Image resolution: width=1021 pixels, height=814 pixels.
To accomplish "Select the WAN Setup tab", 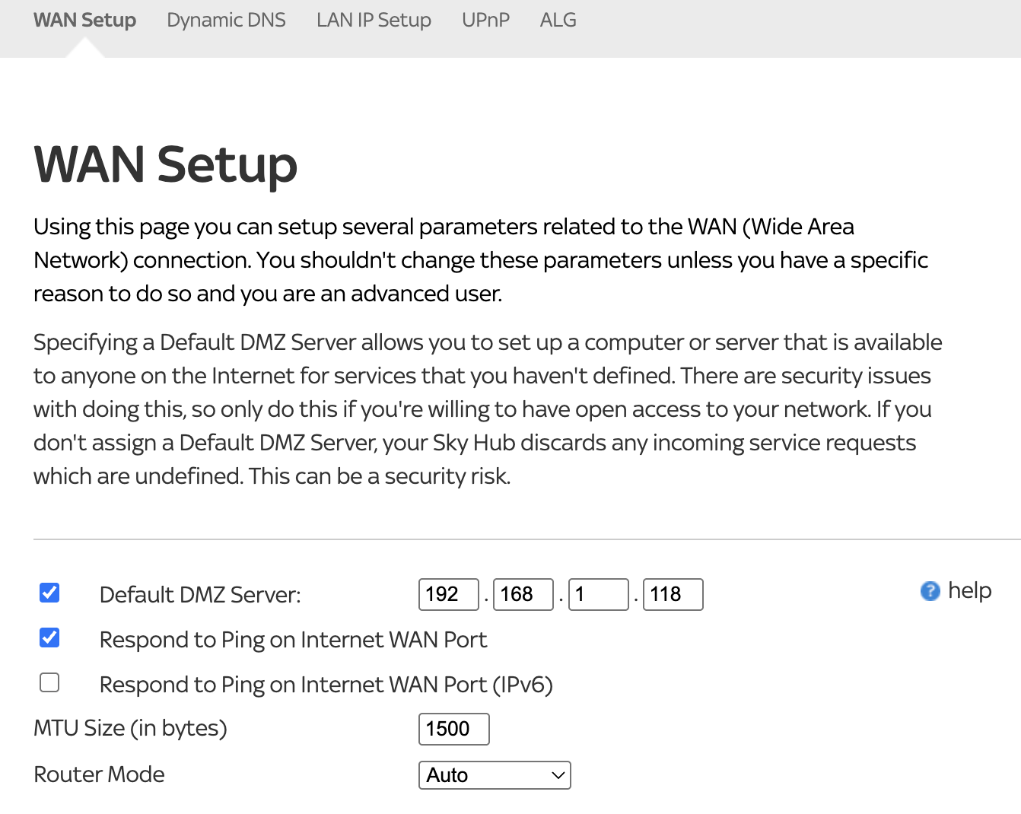I will 84,21.
